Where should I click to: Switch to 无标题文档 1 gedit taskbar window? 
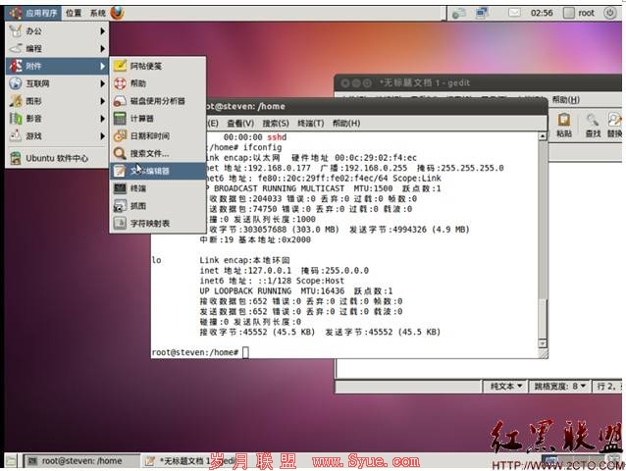pos(189,461)
